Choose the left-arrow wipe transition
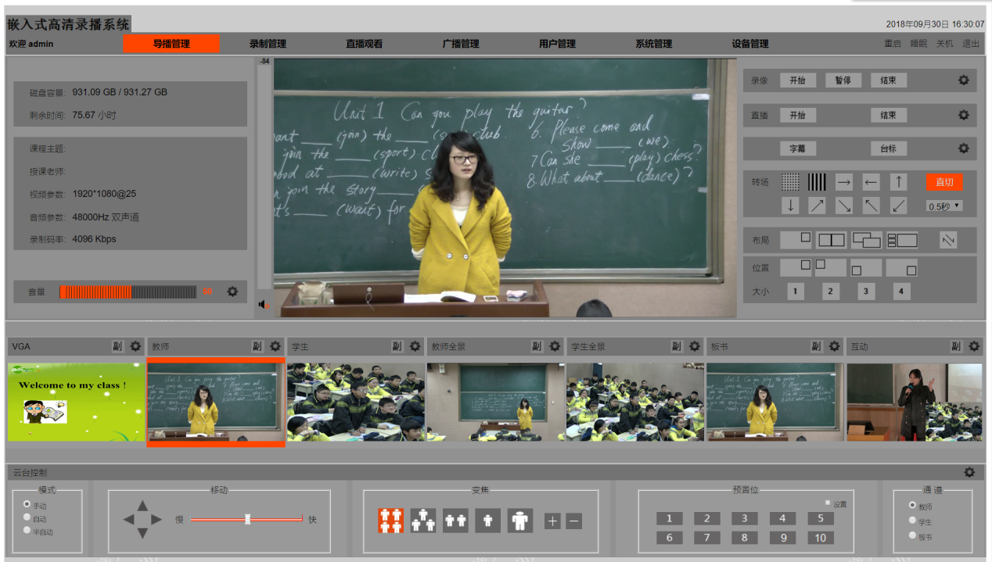Viewport: 992px width, 562px height. coord(871,182)
